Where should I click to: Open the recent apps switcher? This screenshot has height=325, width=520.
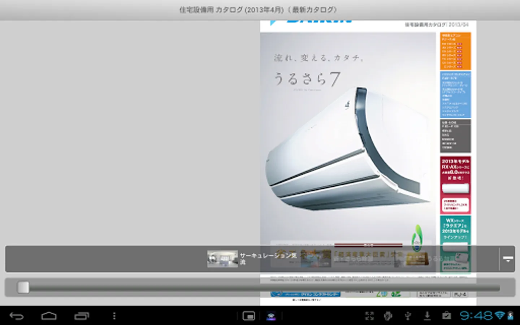(x=82, y=316)
